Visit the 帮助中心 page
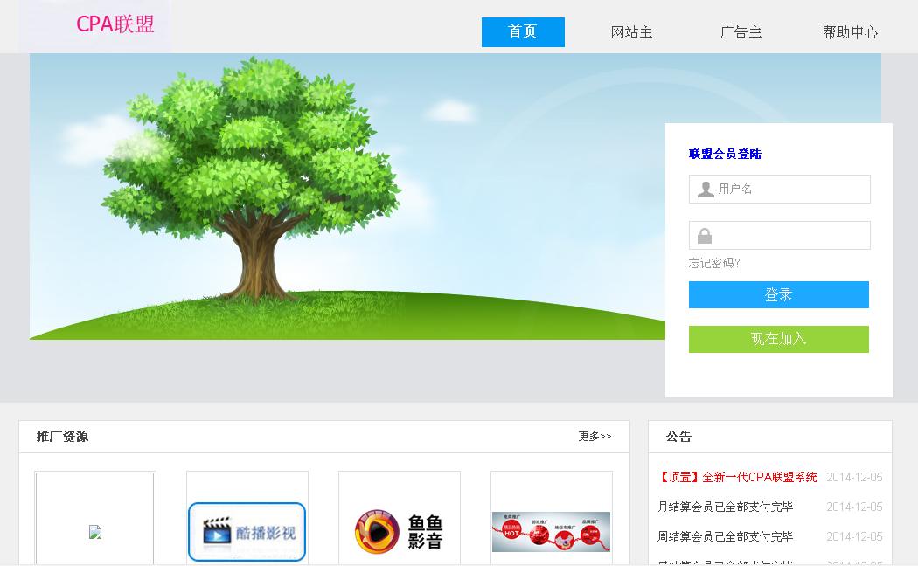Screen dimensions: 918x566 (850, 32)
